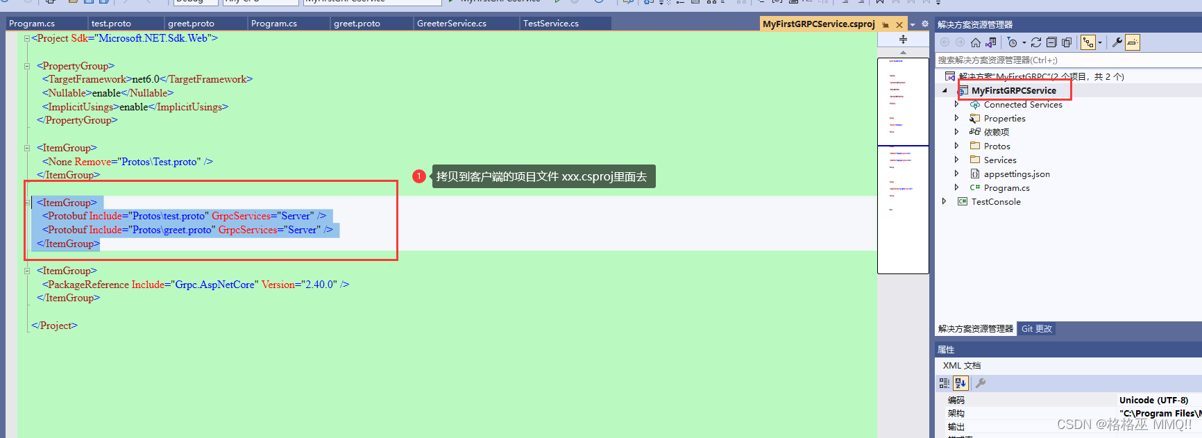Click the net6.0 TargetFramework value

(146, 79)
